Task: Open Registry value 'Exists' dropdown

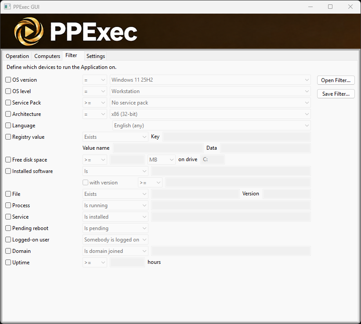Action: coord(116,137)
